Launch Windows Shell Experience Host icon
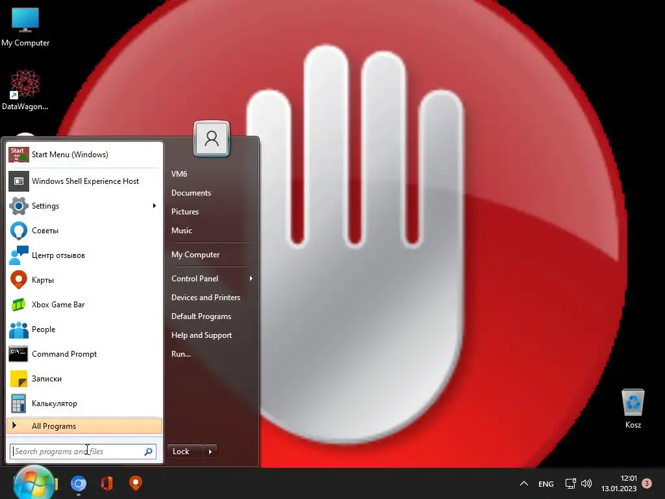This screenshot has height=499, width=665. 19,181
